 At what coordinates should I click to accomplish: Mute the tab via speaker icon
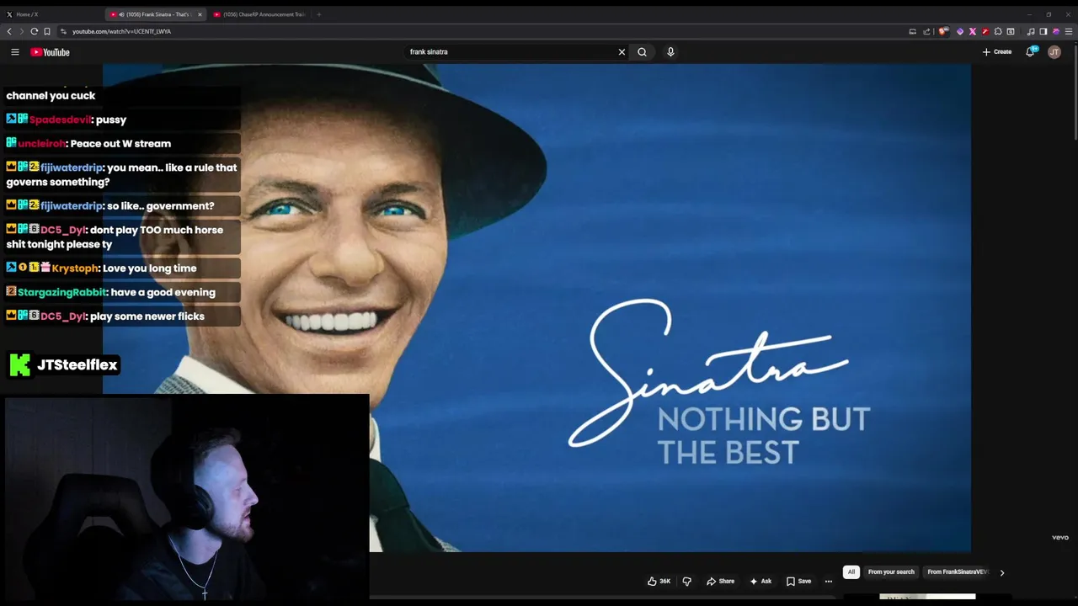[121, 14]
